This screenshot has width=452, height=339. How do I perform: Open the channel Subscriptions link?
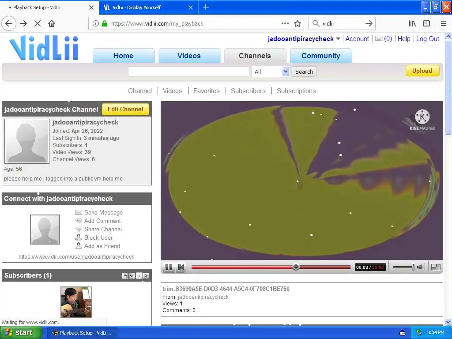tap(296, 91)
